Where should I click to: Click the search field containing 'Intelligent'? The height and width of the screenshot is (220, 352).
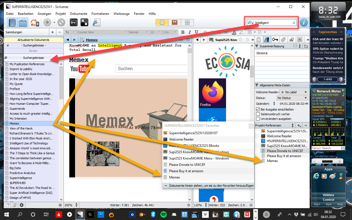272,23
